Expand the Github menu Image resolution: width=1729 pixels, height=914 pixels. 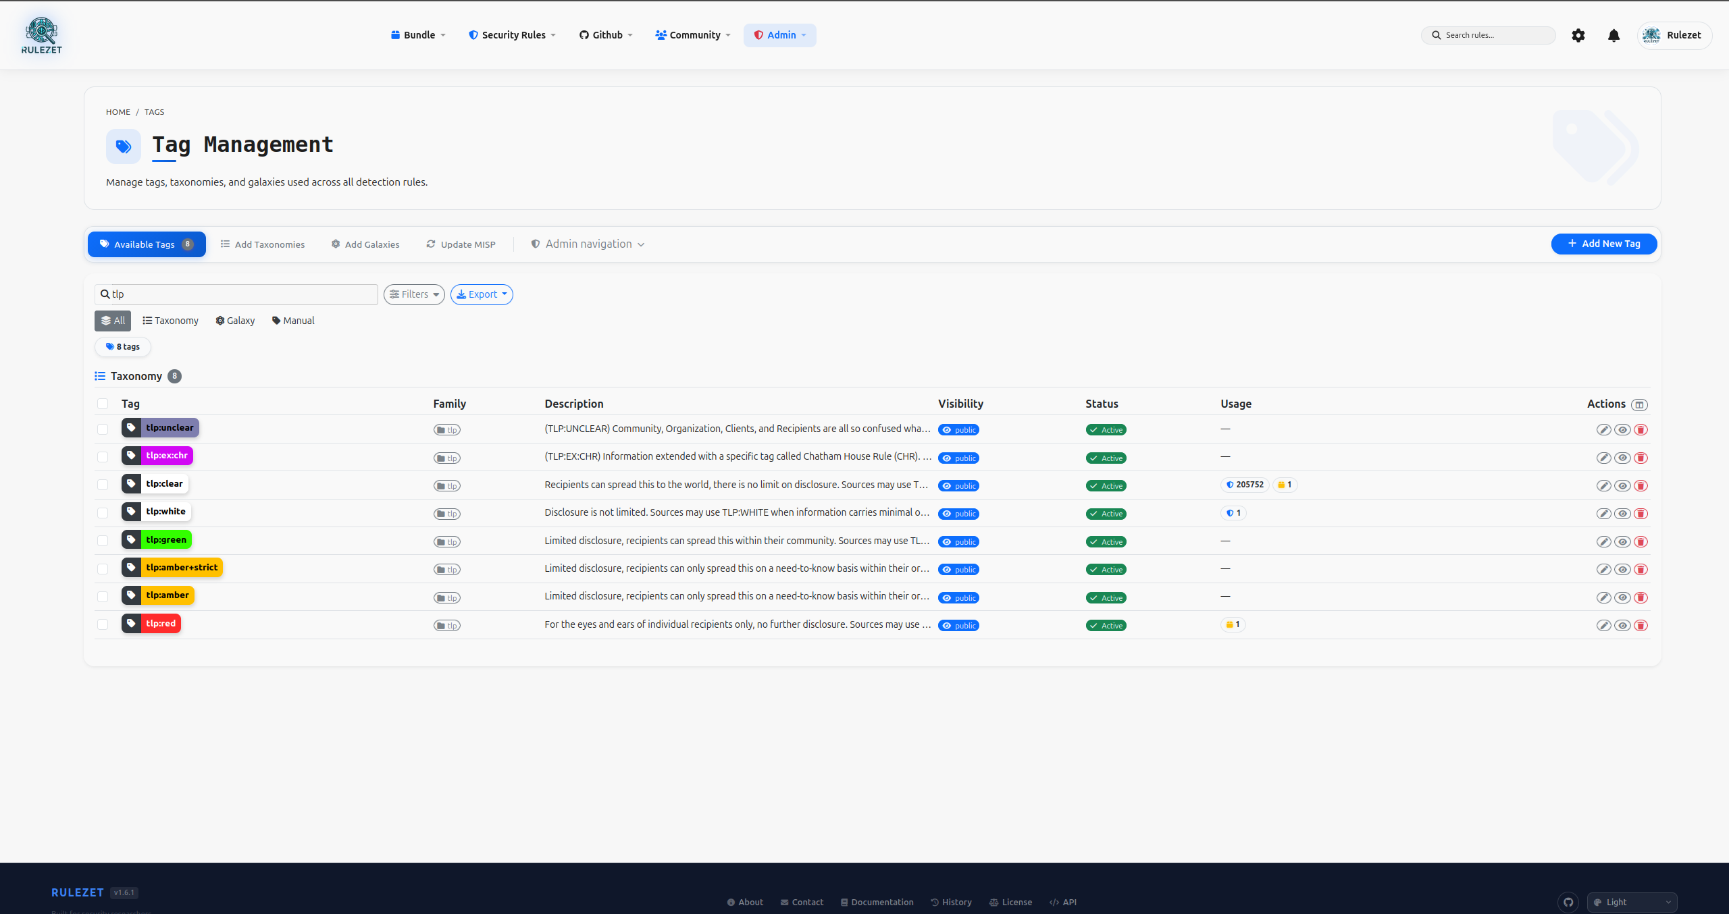606,35
